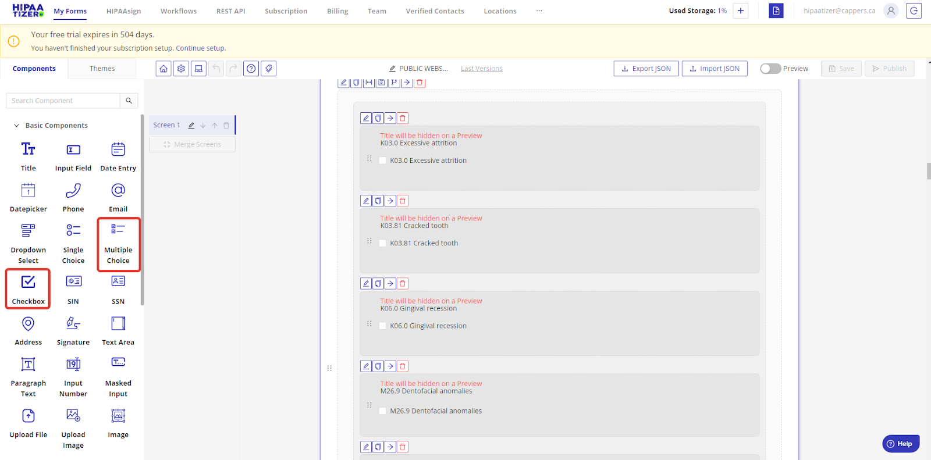Screen dimensions: 931x460
Task: Open the Workflows menu item
Action: 179,11
